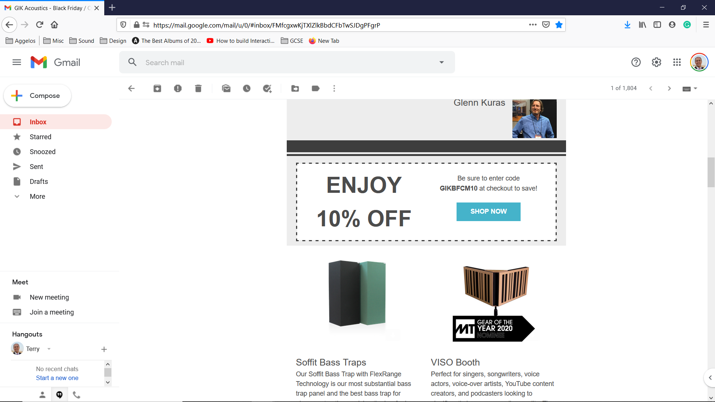
Task: Click the Compose button
Action: [37, 96]
